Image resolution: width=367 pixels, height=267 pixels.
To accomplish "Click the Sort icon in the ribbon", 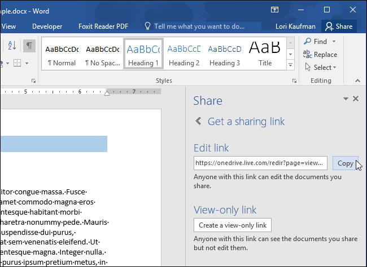I will (x=12, y=46).
